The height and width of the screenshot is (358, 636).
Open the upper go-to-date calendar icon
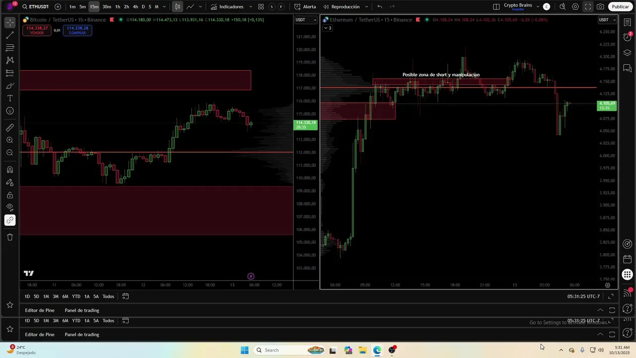tap(125, 296)
